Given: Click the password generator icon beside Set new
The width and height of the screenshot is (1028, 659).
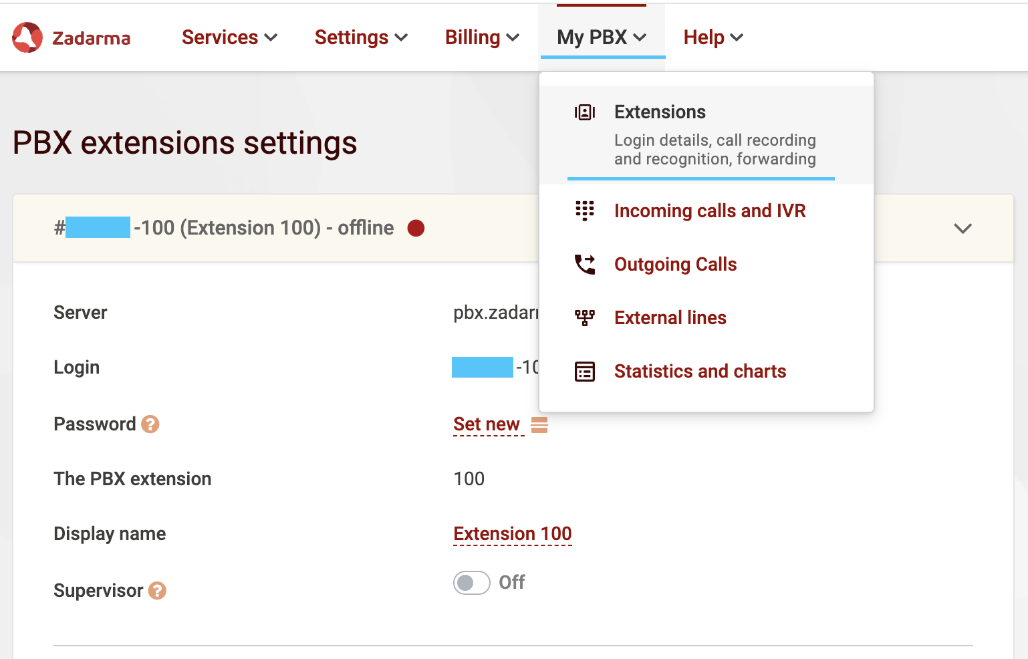Looking at the screenshot, I should (539, 425).
